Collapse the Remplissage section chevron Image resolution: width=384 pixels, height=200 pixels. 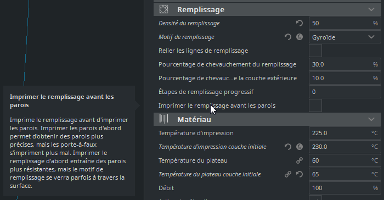371,9
